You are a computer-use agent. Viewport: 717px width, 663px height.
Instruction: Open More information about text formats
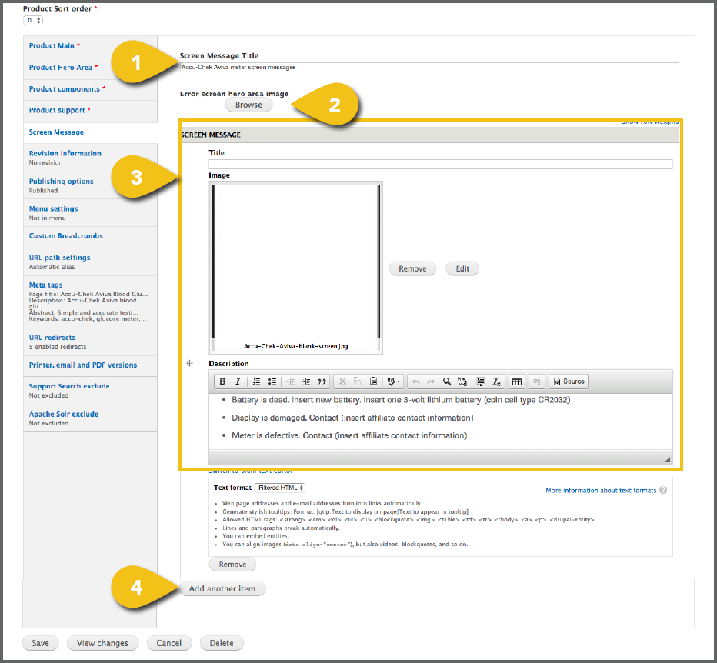600,490
